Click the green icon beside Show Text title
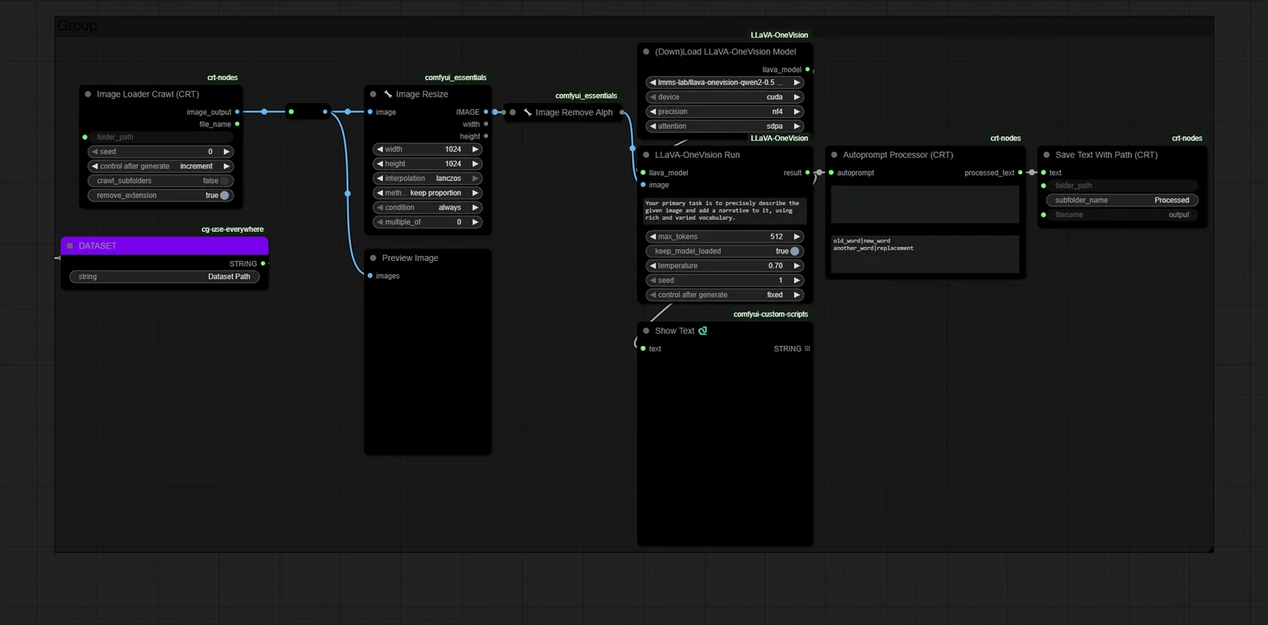Image resolution: width=1268 pixels, height=625 pixels. 703,331
